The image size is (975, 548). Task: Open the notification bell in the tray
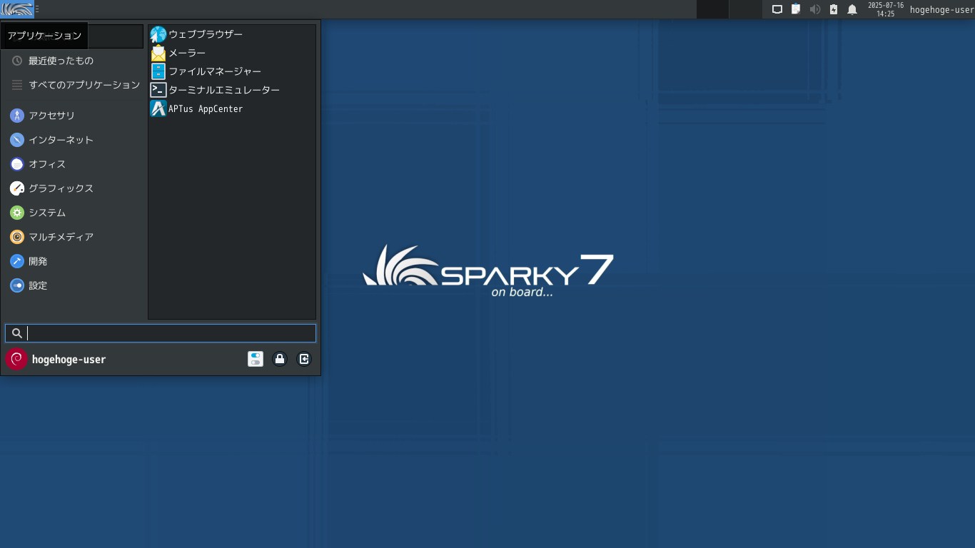852,9
